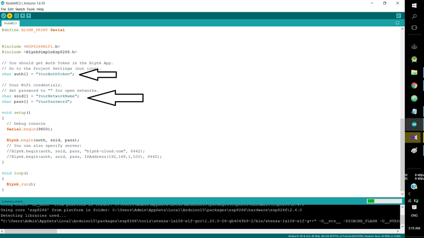This screenshot has height=238, width=424.
Task: Save sketch using down-arrow icon
Action: (29, 16)
